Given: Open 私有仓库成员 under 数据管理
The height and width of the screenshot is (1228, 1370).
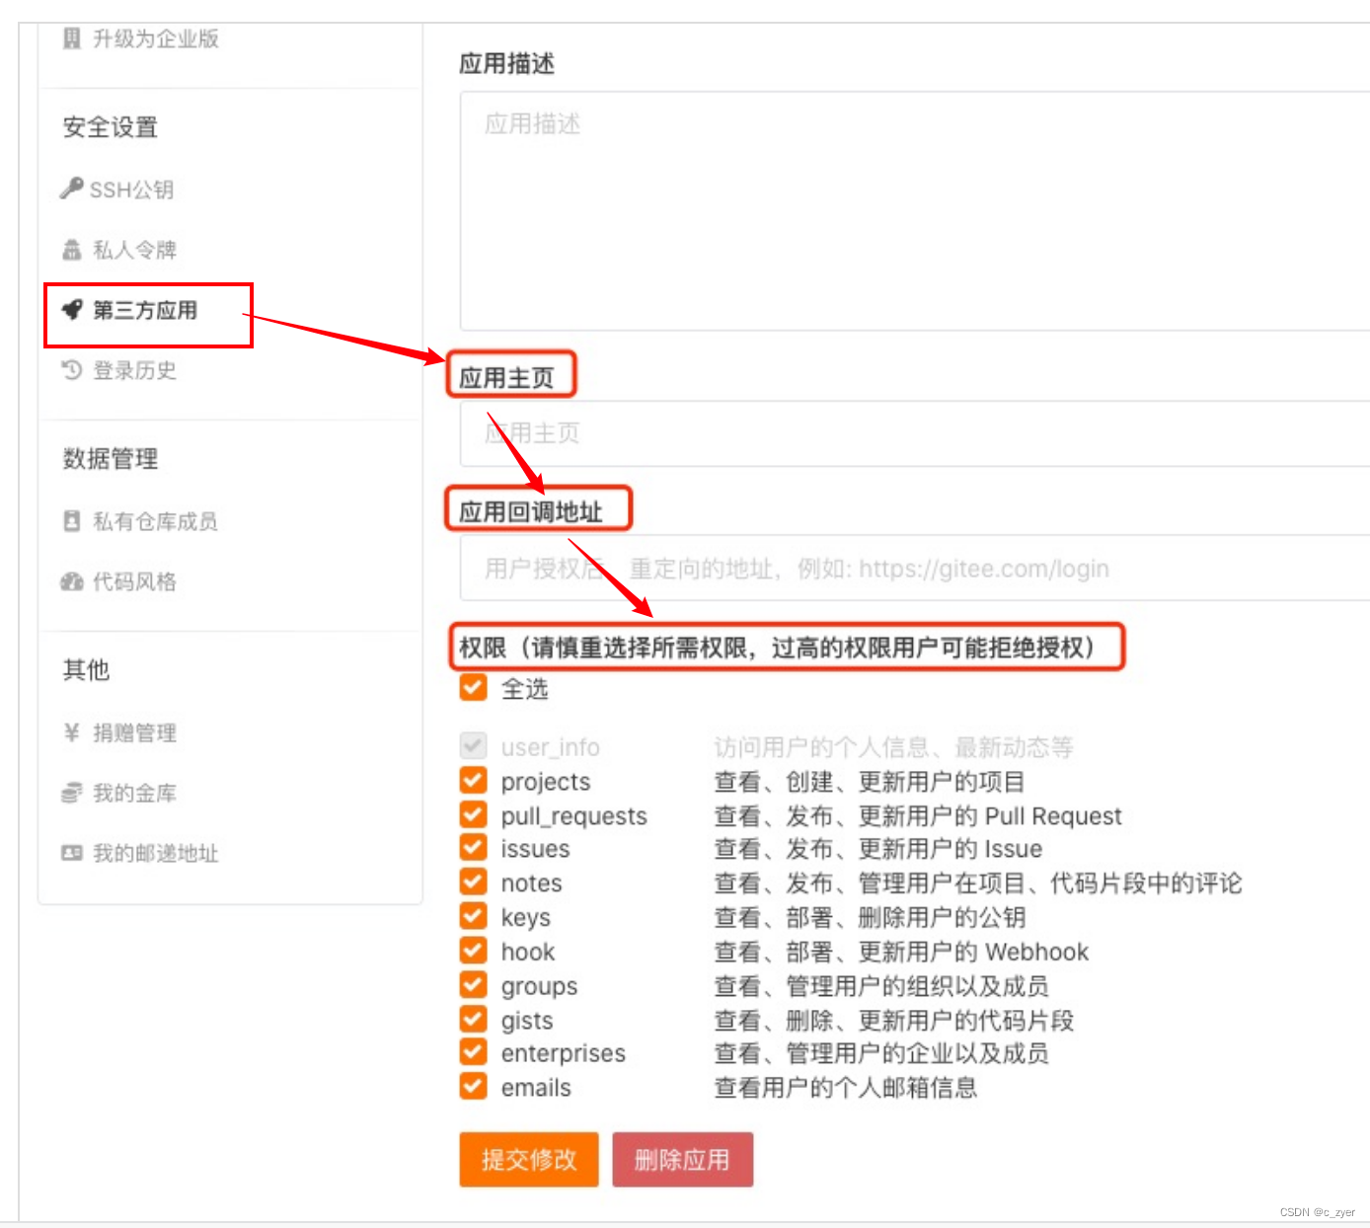Looking at the screenshot, I should tap(155, 521).
